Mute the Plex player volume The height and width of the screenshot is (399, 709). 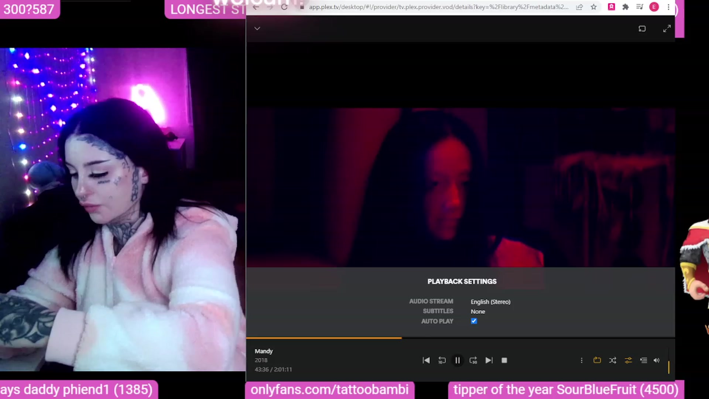pos(657,360)
